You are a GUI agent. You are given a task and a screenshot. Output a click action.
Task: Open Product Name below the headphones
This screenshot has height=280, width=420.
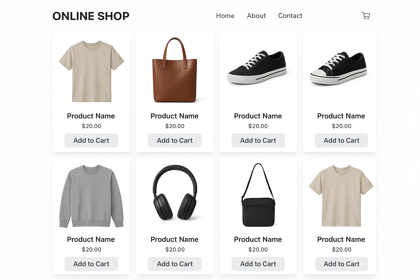click(174, 239)
